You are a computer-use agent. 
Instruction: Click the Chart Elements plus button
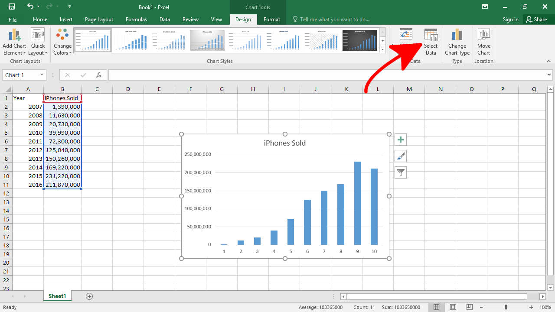click(x=401, y=140)
